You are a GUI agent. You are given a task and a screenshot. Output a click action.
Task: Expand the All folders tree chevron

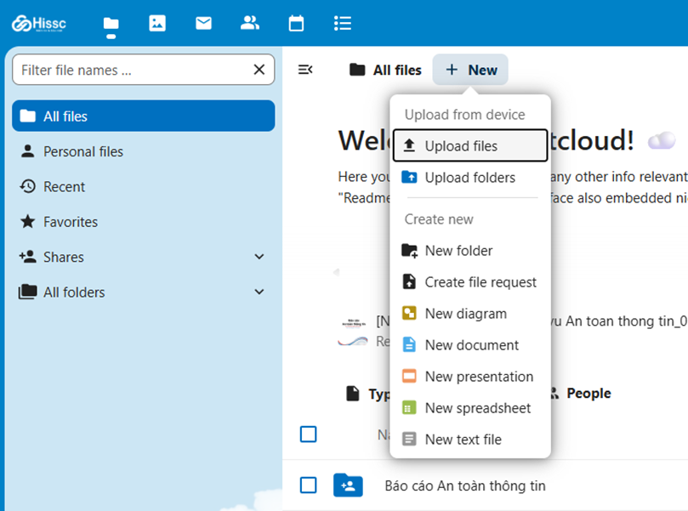259,292
